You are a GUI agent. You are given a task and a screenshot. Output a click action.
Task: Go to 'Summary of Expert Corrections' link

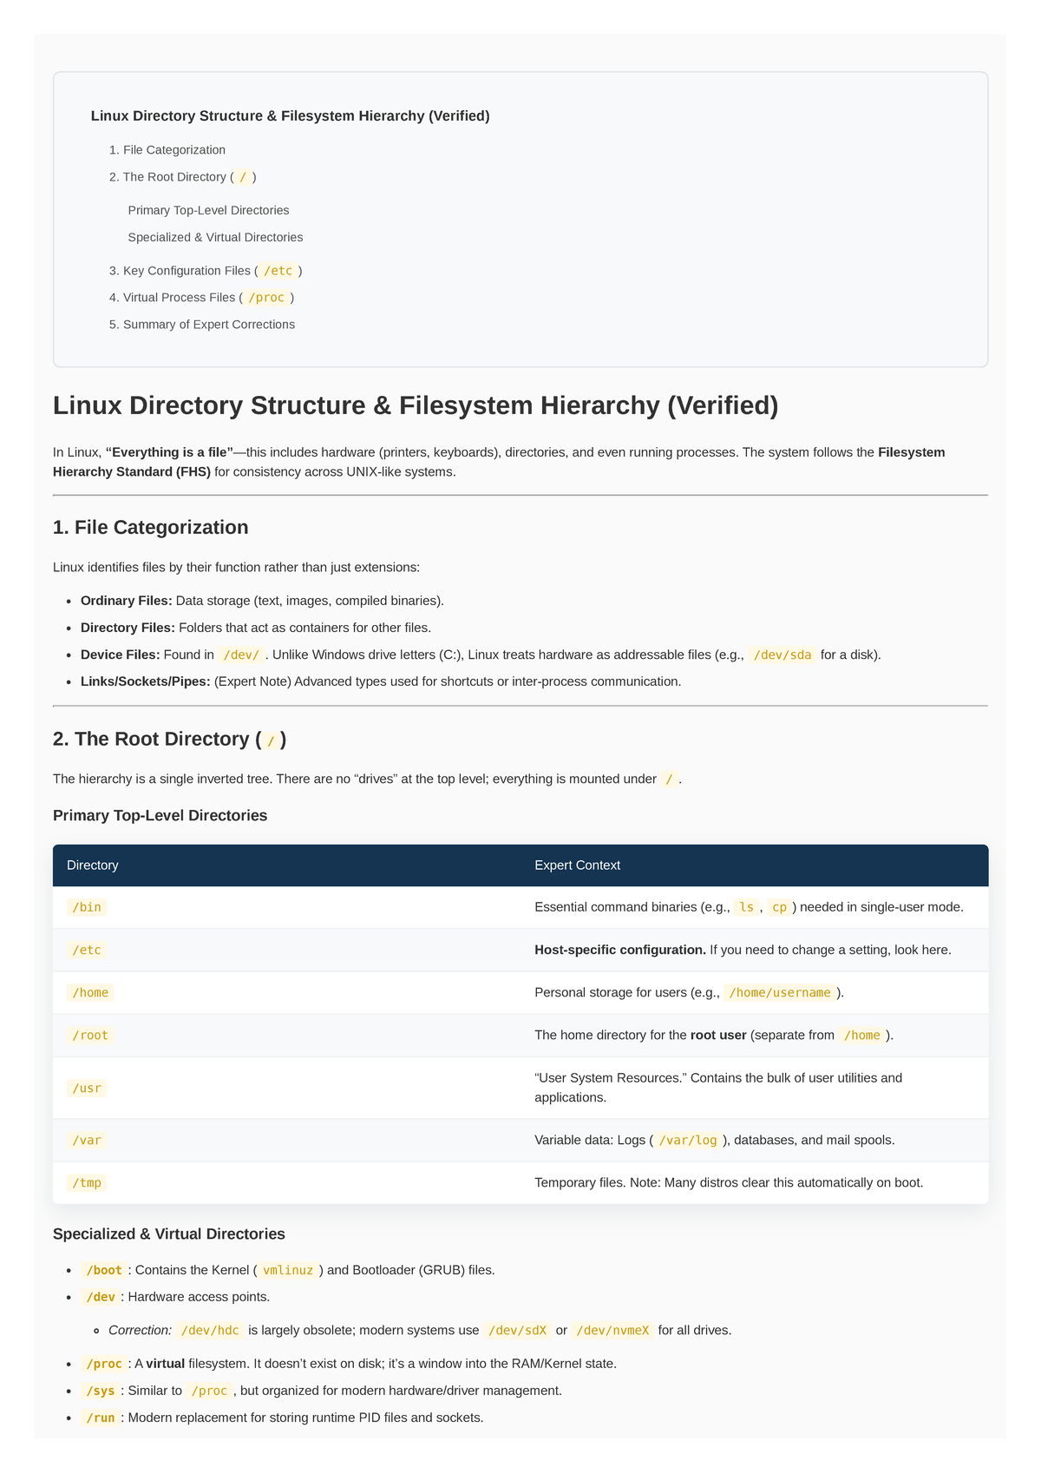click(209, 325)
